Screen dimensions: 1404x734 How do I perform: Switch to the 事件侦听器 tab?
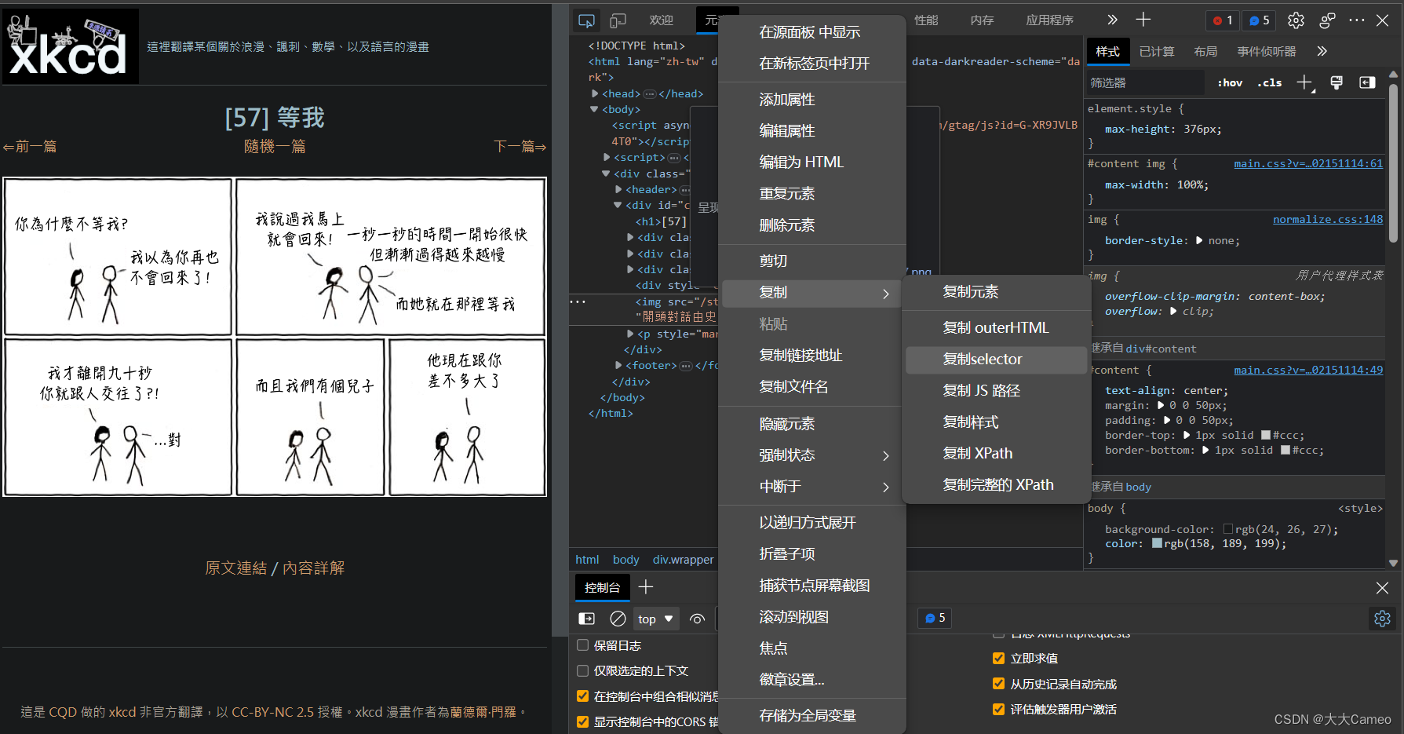(x=1266, y=51)
